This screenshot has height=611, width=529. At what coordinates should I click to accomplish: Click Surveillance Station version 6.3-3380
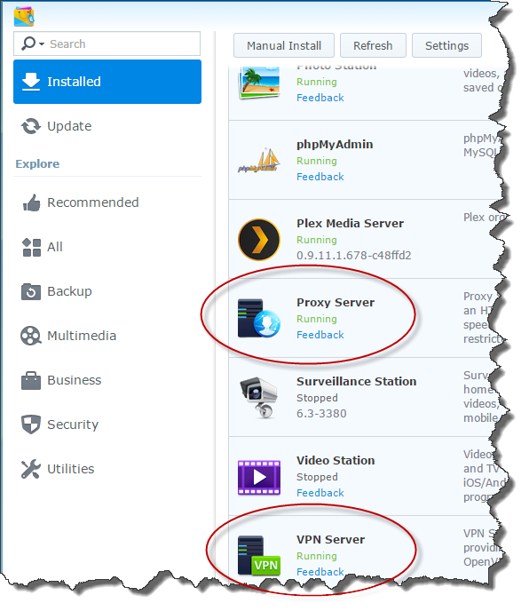point(321,414)
